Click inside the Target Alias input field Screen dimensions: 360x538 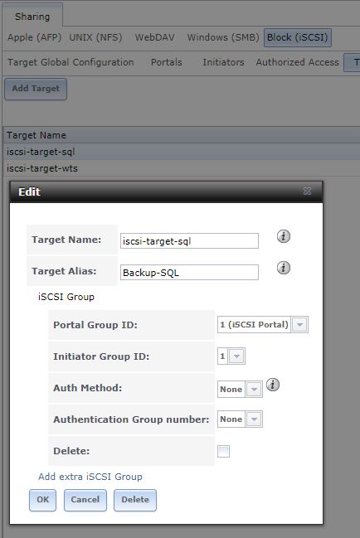tap(189, 273)
